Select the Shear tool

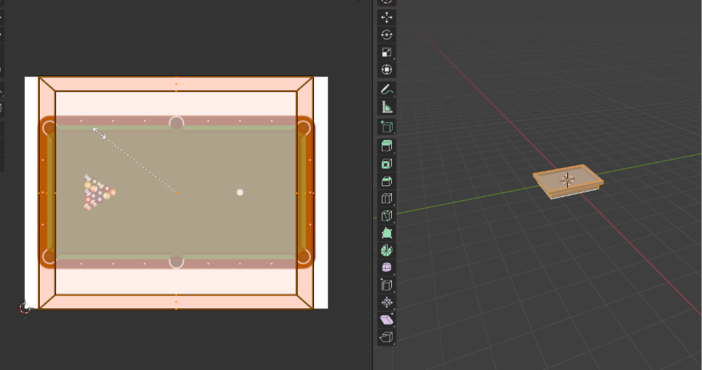point(386,319)
